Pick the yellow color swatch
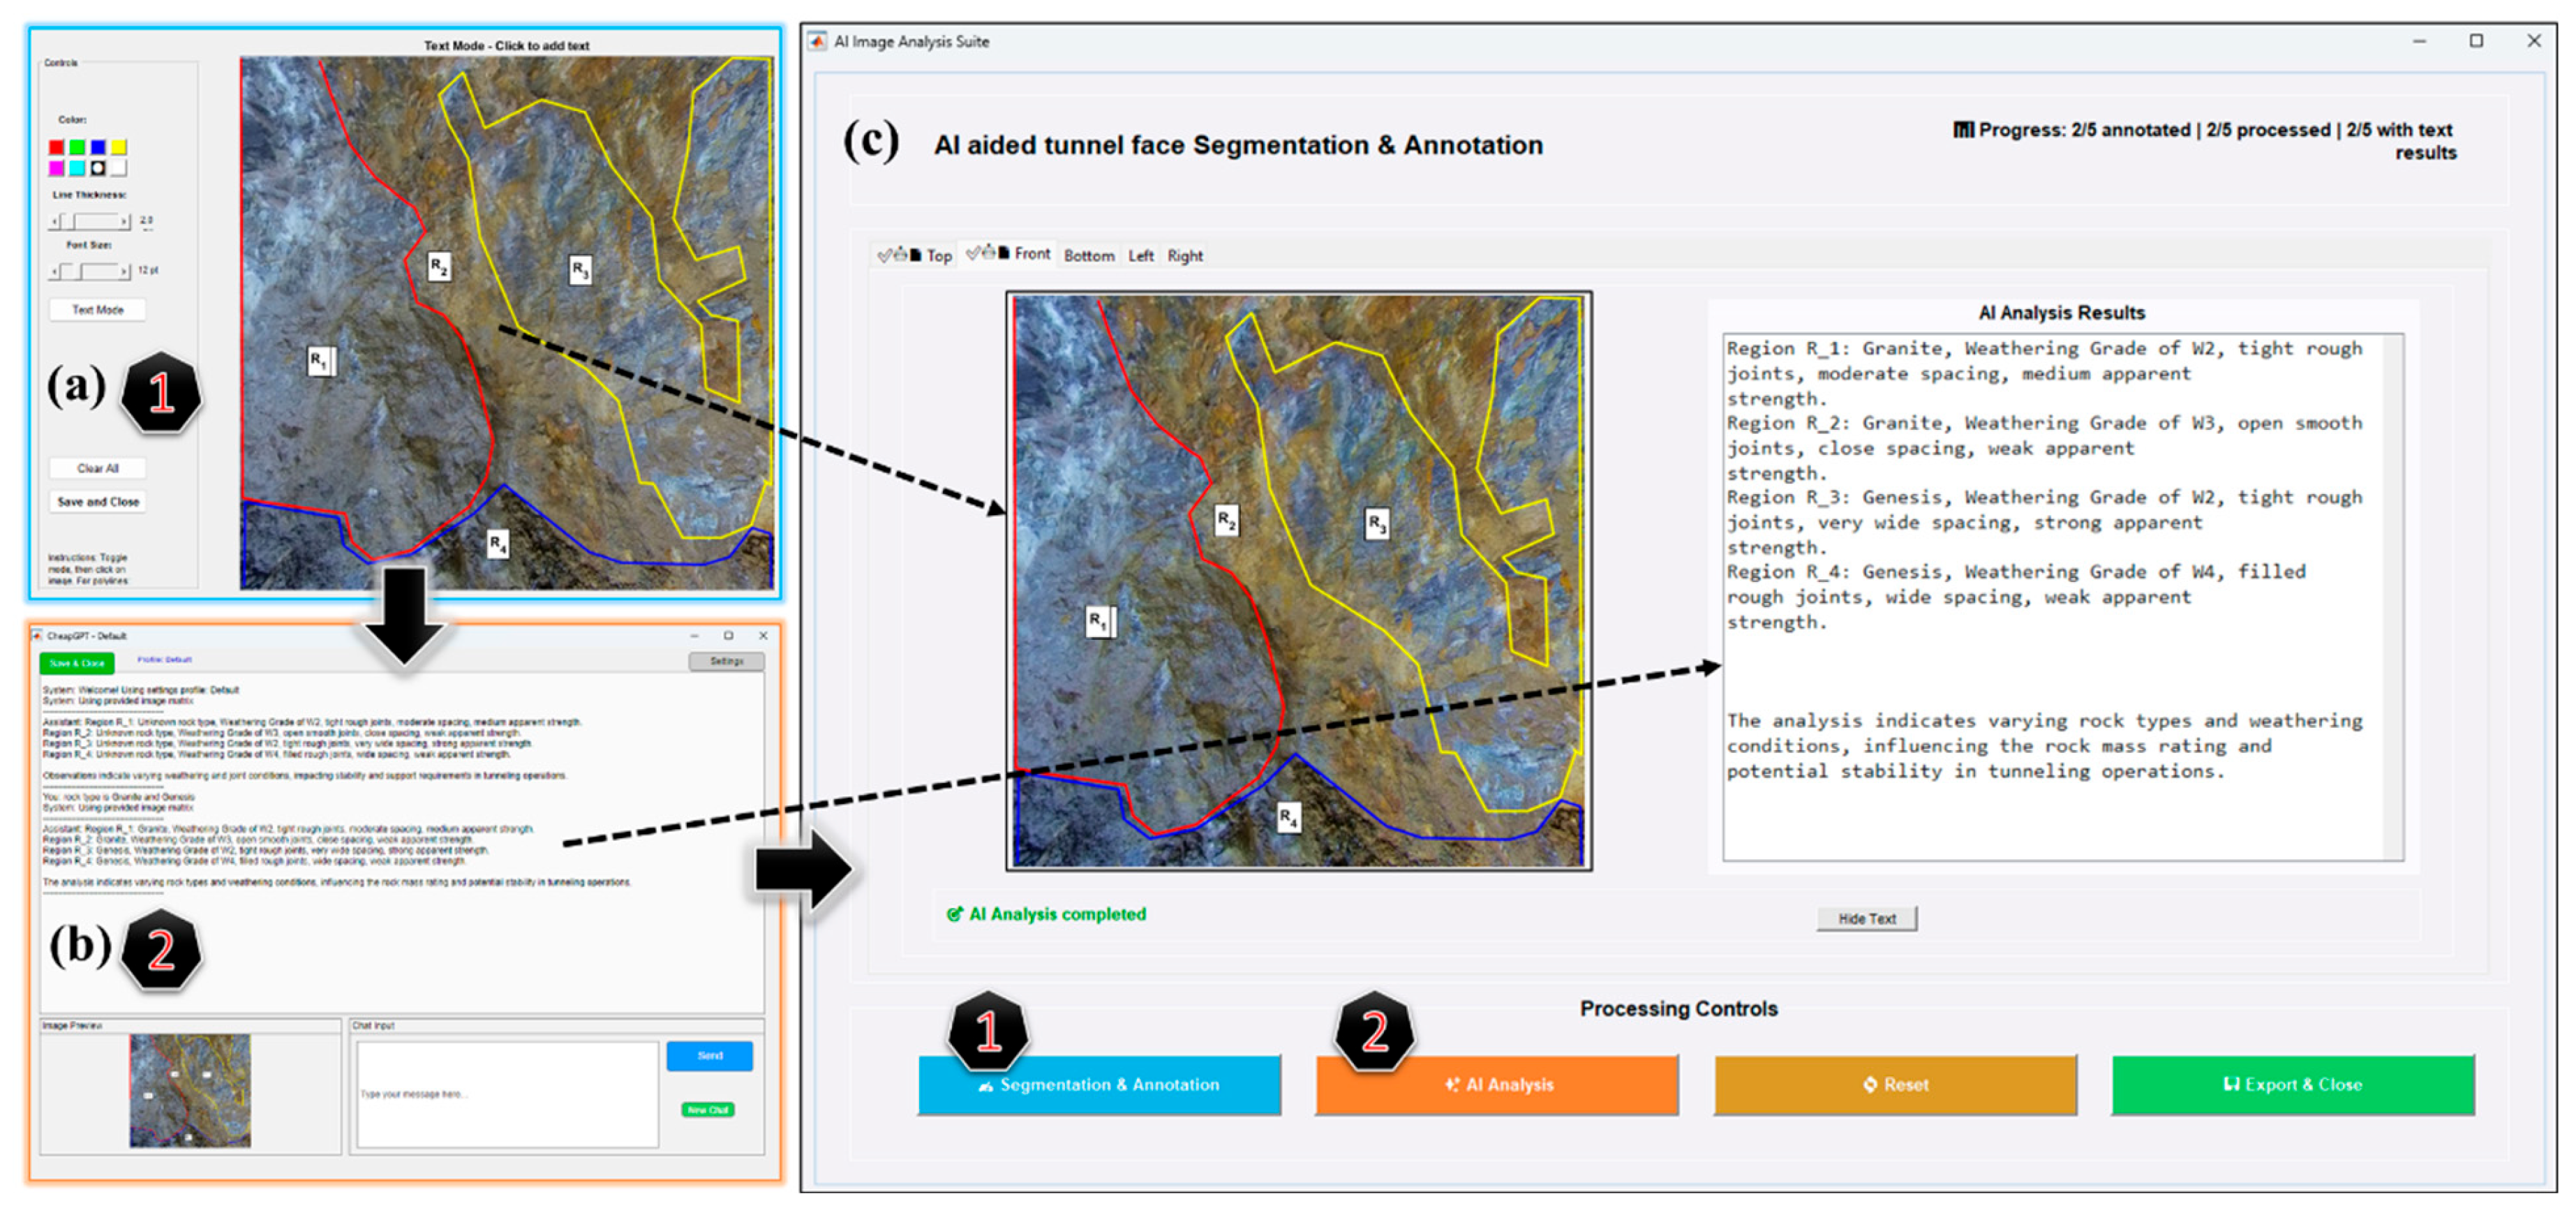The height and width of the screenshot is (1208, 2576). pyautogui.click(x=119, y=148)
